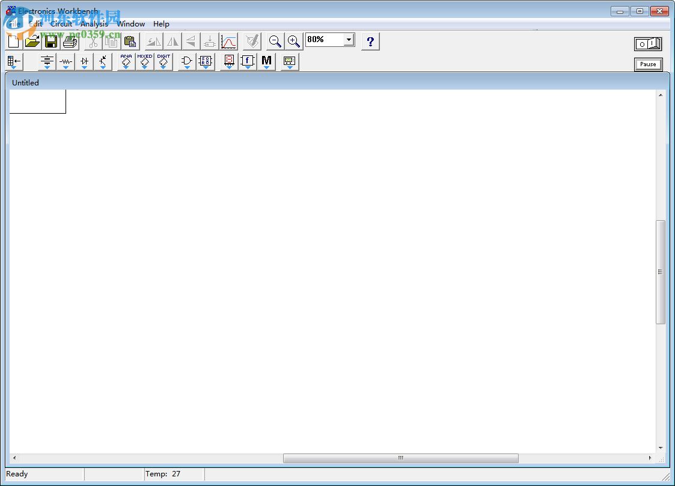Open the Favorites parts bin
This screenshot has width=675, height=486.
click(14, 61)
